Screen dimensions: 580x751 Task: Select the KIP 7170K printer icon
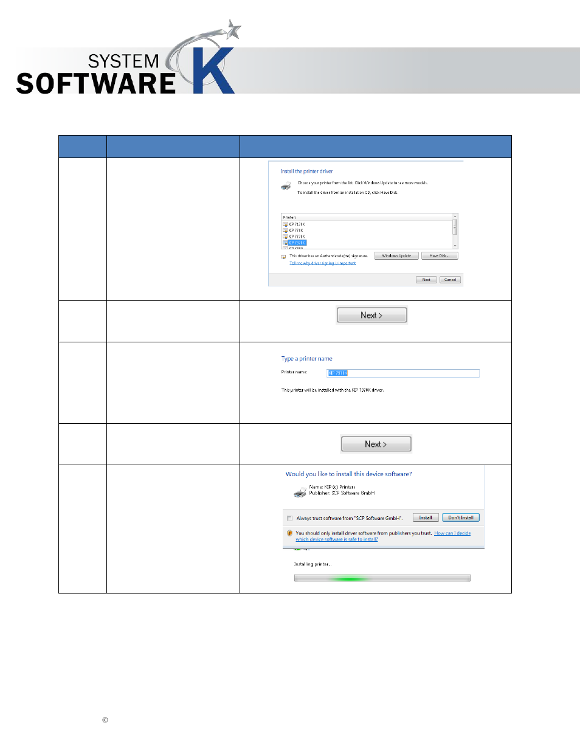pyautogui.click(x=285, y=224)
